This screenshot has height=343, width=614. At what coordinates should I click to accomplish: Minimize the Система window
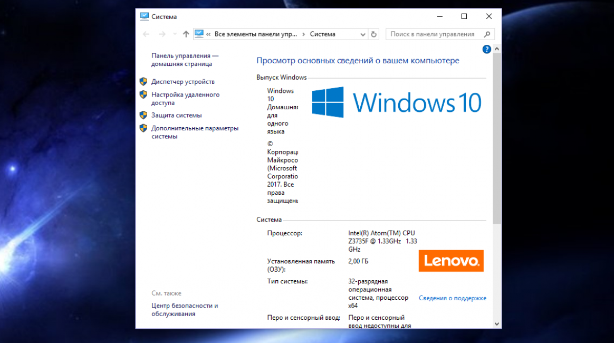point(440,16)
